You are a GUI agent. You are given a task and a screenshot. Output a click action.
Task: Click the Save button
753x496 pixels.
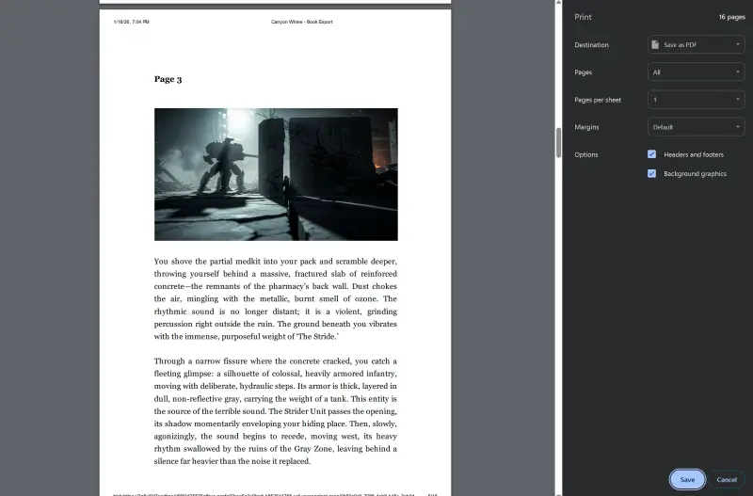[x=687, y=479]
